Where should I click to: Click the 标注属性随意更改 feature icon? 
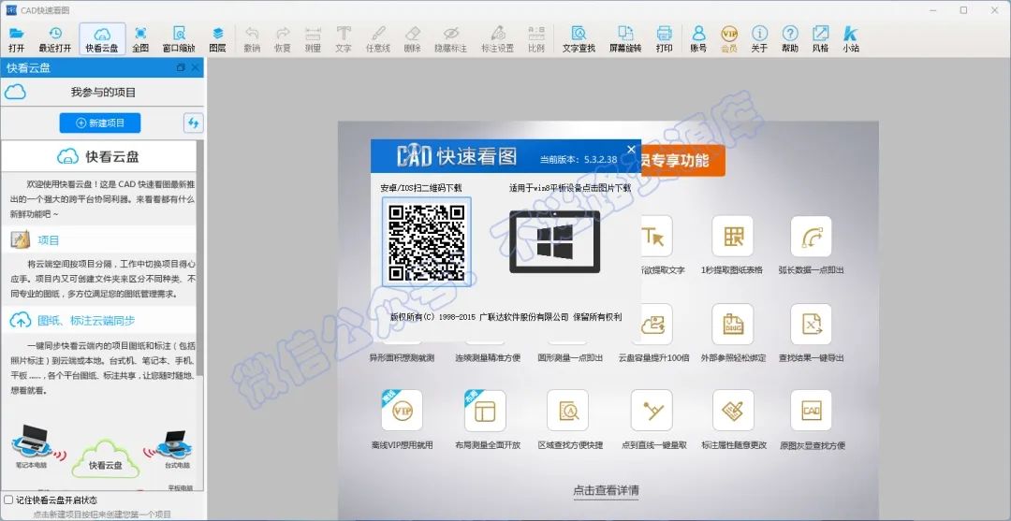pos(733,411)
